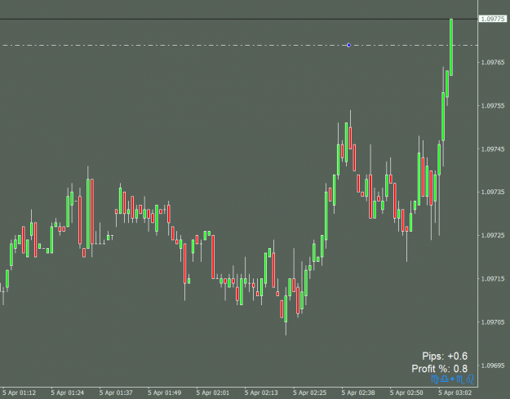Click the blue Libra scales symbol
This screenshot has width=510, height=399.
(445, 379)
